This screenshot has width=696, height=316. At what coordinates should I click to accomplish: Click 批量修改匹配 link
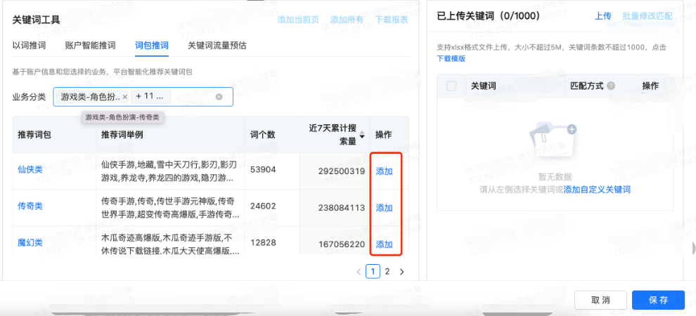point(647,16)
